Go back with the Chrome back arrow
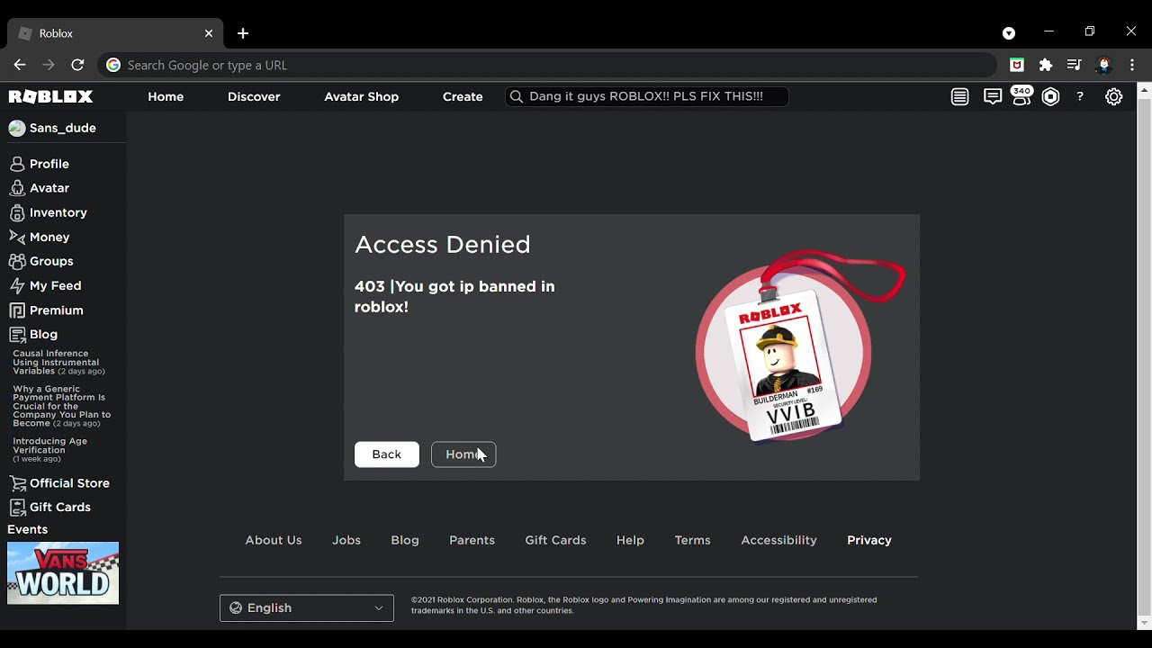The height and width of the screenshot is (648, 1152). click(20, 65)
